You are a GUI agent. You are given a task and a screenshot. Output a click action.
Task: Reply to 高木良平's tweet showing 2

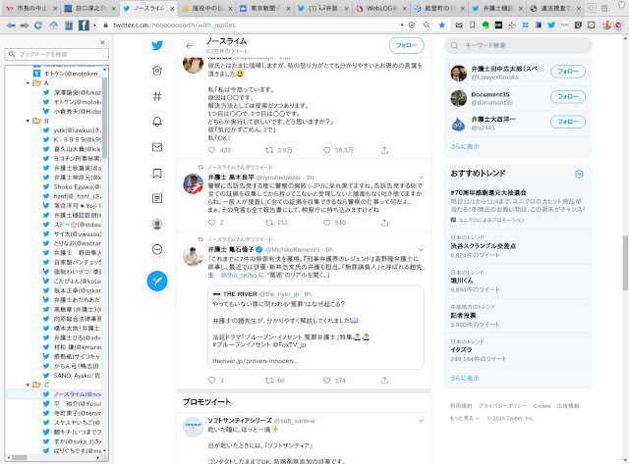click(212, 223)
